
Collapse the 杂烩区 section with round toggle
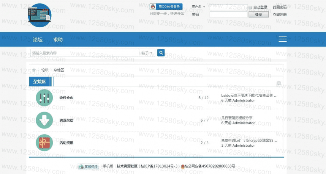click(x=279, y=83)
